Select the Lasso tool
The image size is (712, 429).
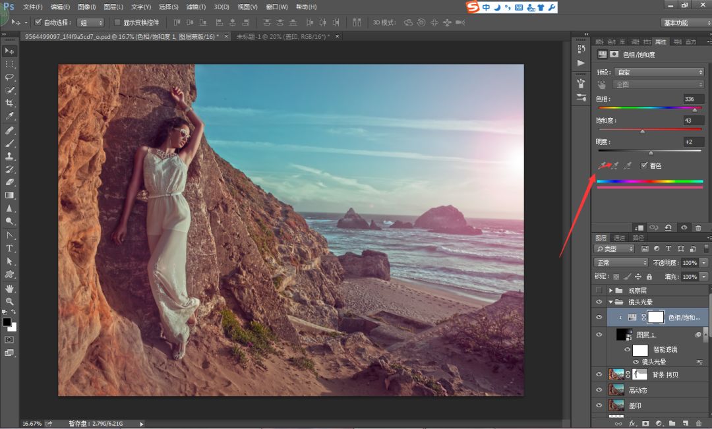(x=10, y=76)
